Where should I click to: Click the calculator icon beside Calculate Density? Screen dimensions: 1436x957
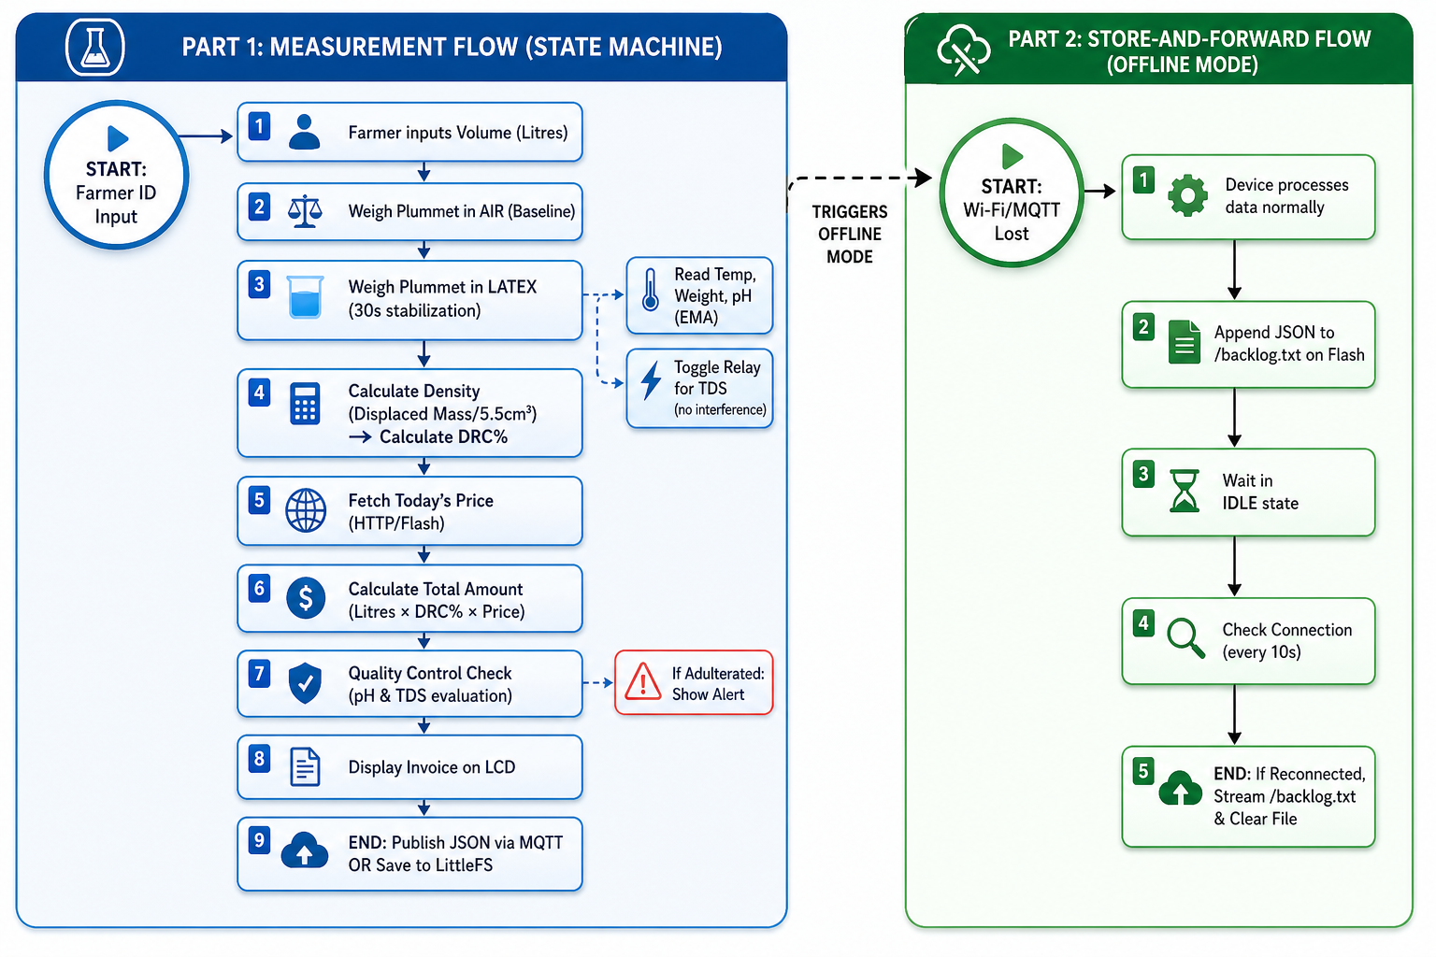click(x=305, y=404)
